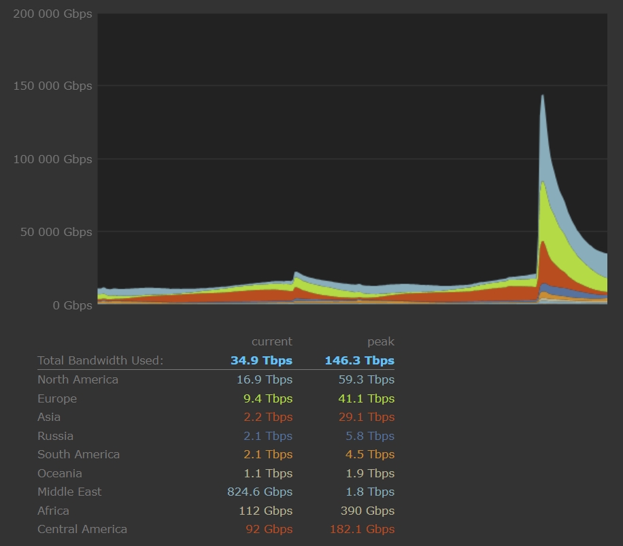
Task: Click the North America region label
Action: (x=78, y=379)
